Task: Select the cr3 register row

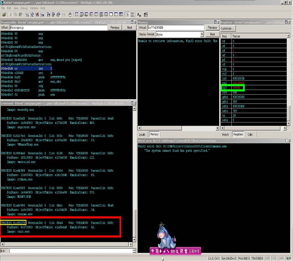Action: (x=254, y=88)
